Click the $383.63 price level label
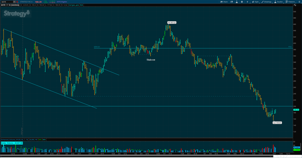 (97, 47)
